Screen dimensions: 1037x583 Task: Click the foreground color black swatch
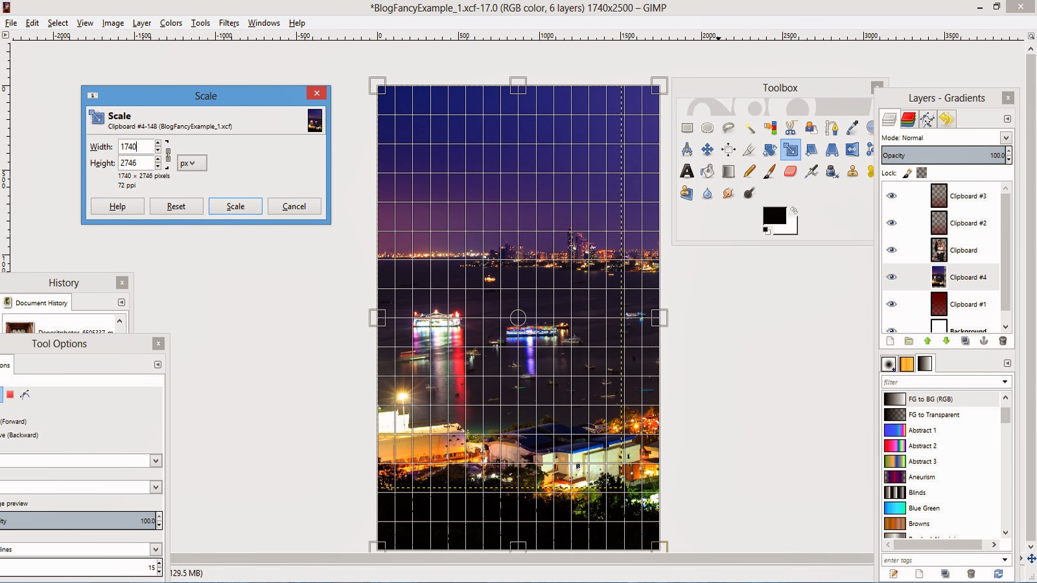coord(774,215)
